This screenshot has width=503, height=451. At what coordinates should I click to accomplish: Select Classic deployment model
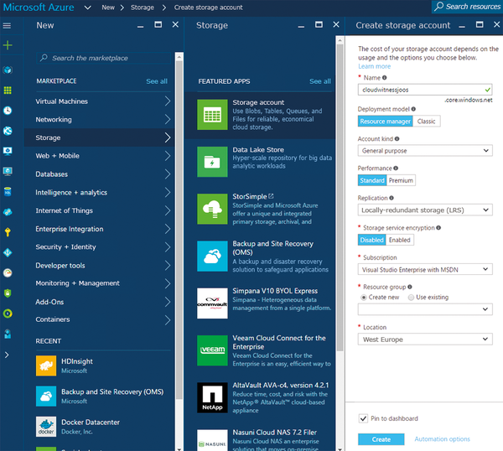tap(427, 122)
